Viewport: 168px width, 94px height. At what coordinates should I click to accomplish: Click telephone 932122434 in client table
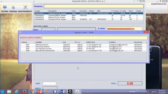pos(138,49)
